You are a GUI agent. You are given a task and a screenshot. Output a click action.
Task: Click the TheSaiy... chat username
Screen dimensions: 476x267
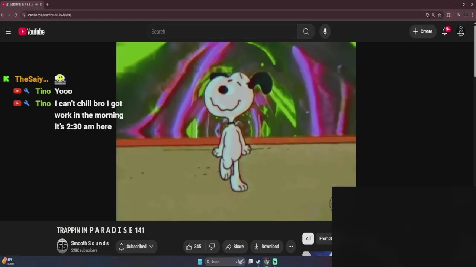pos(32,79)
